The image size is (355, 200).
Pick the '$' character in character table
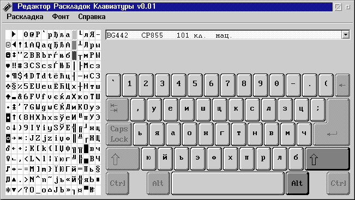20,76
